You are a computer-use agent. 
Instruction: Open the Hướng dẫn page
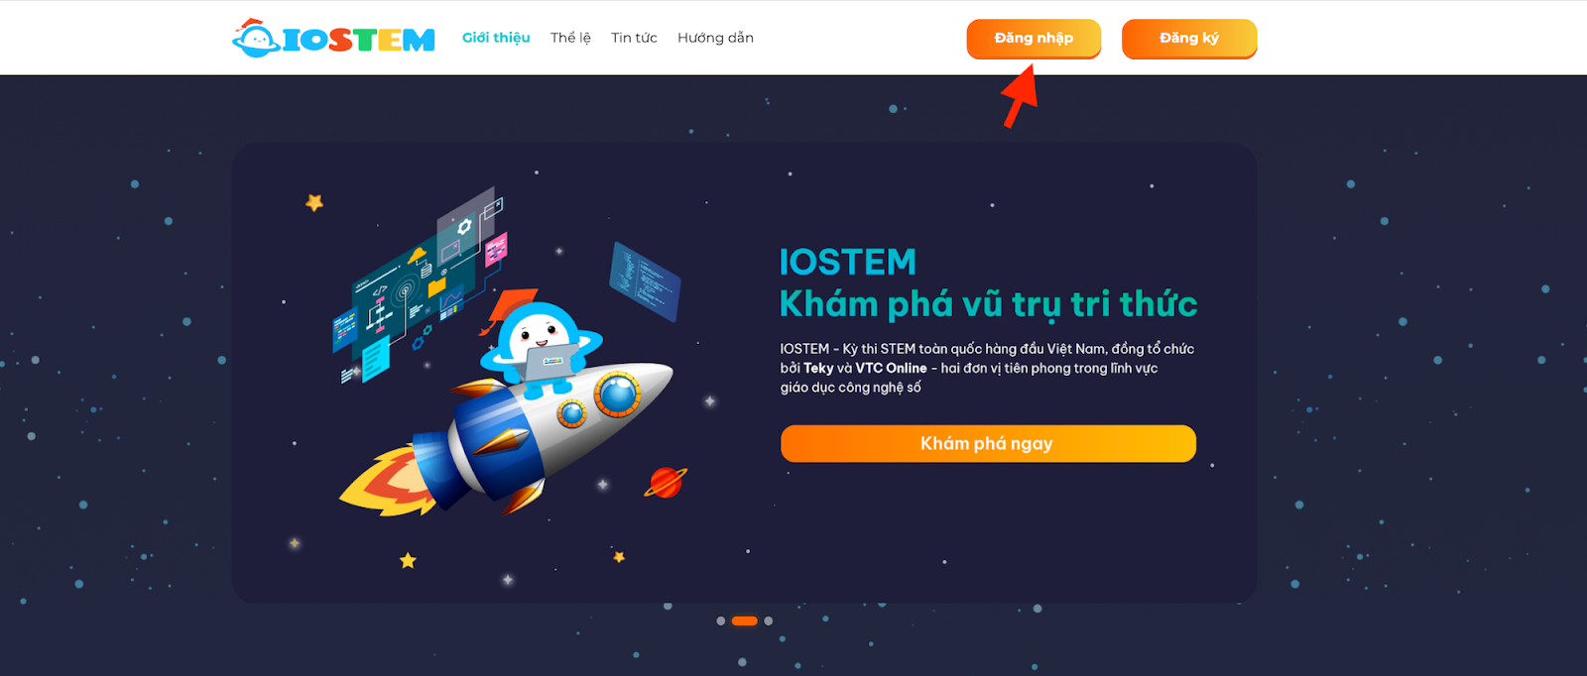pos(715,38)
